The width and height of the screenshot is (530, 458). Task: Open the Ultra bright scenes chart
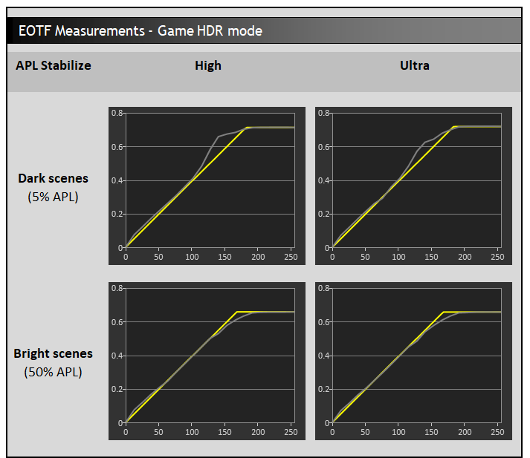point(413,362)
